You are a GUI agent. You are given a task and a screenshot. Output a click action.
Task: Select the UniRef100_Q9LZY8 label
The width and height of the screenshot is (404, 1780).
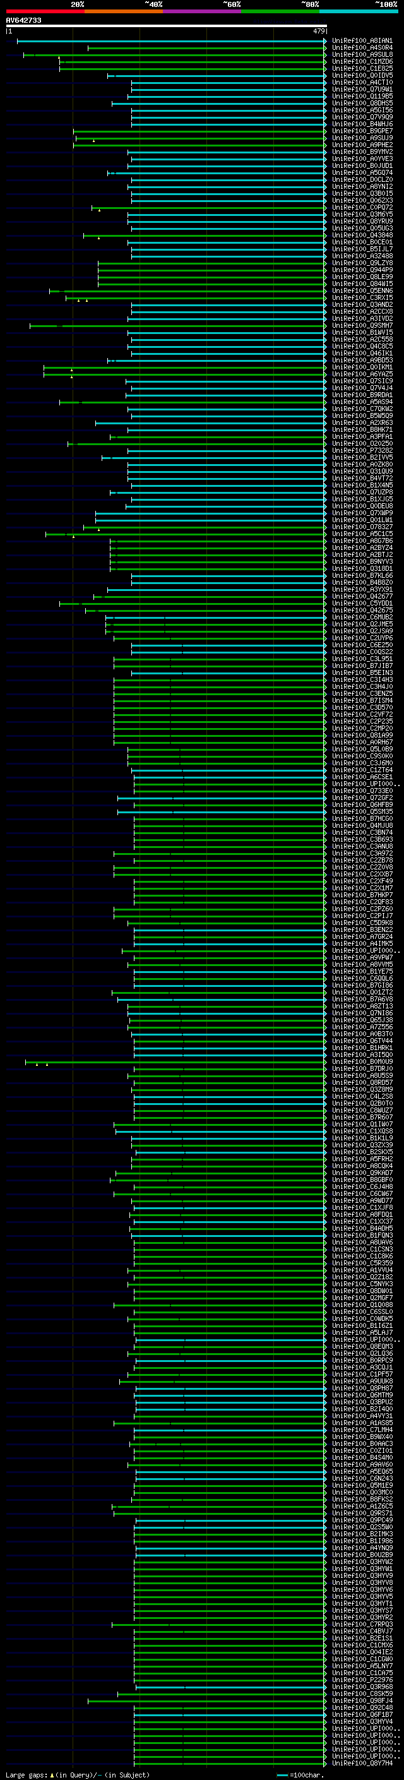click(x=362, y=263)
